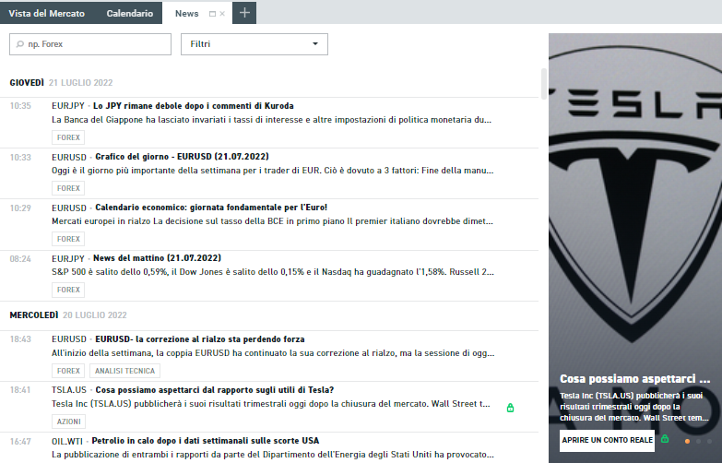The image size is (722, 463).
Task: Click EURUSD symbol at 10:29
Action: [69, 208]
